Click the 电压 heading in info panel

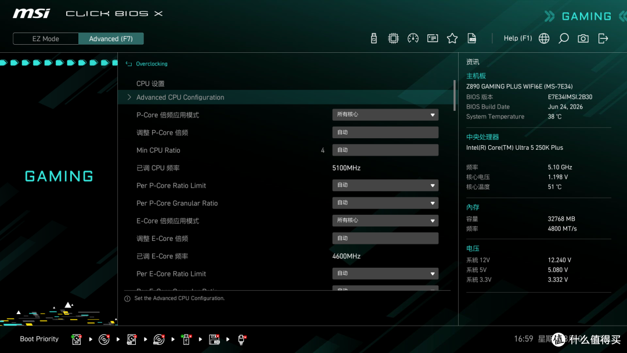coord(473,248)
